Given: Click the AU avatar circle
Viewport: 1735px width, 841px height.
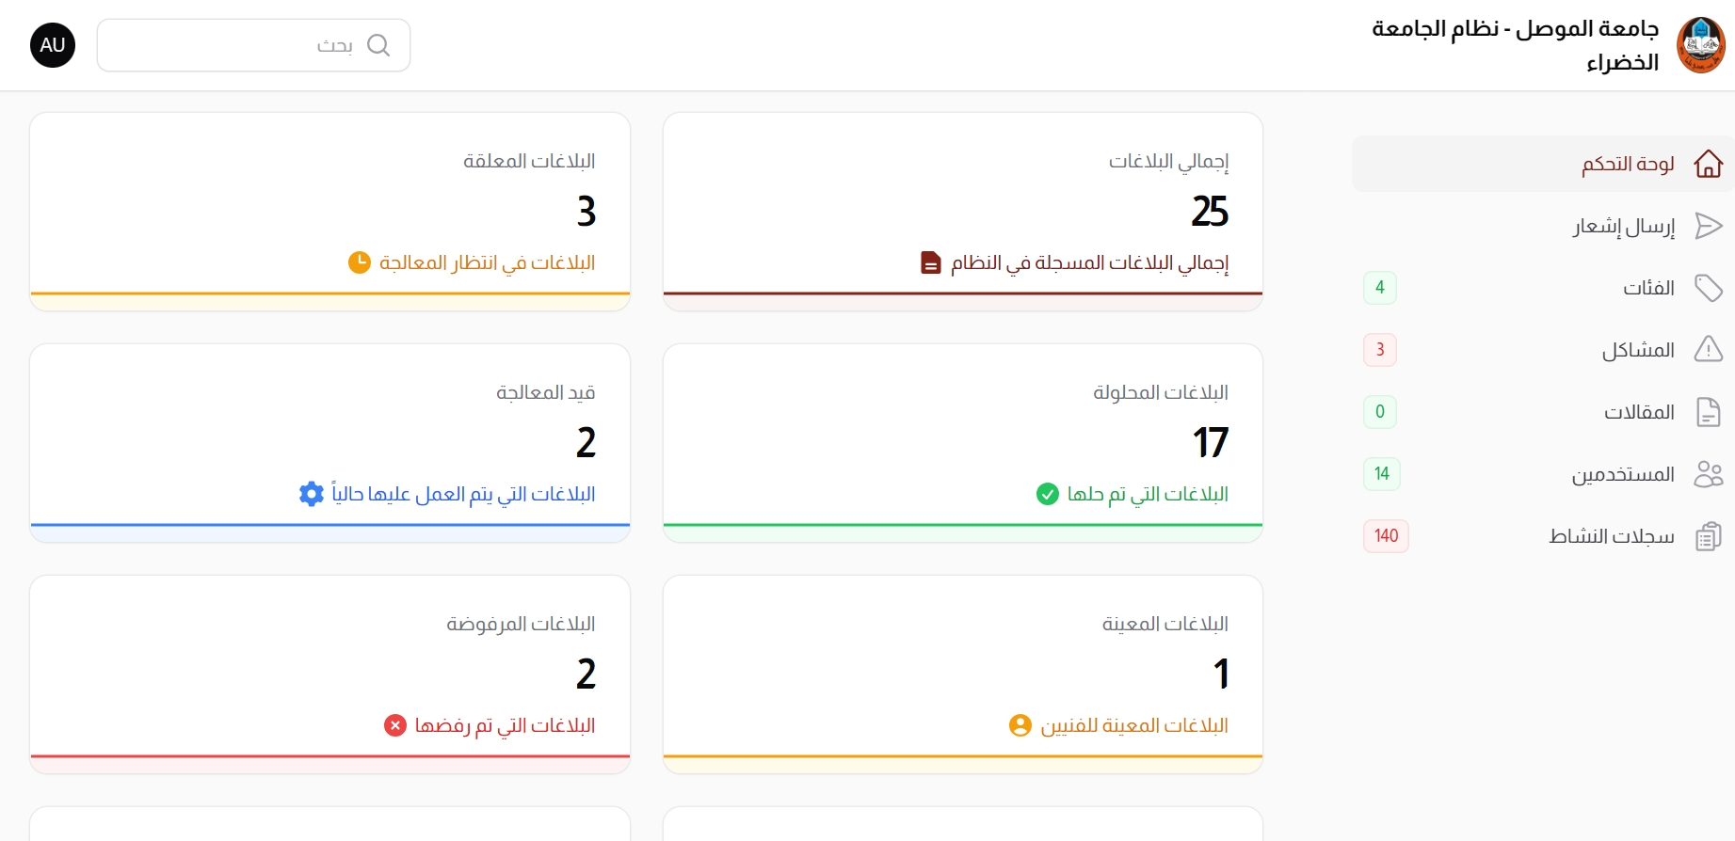Looking at the screenshot, I should click(52, 44).
